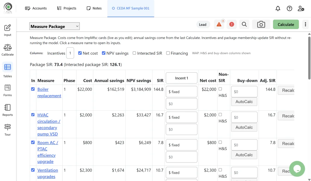Viewport: 311px width, 181px height.
Task: Click the Incentives count field
Action: tap(70, 53)
